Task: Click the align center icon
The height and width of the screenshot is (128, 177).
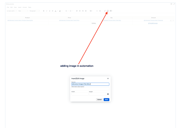Action: [80, 11]
